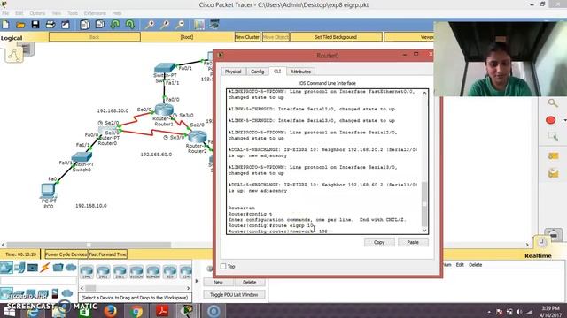This screenshot has height=318, width=567.
Task: Select the Multiuser Connection cloud category
Action: coord(71,268)
